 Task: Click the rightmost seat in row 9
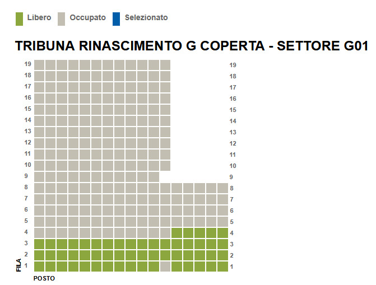coord(154,177)
